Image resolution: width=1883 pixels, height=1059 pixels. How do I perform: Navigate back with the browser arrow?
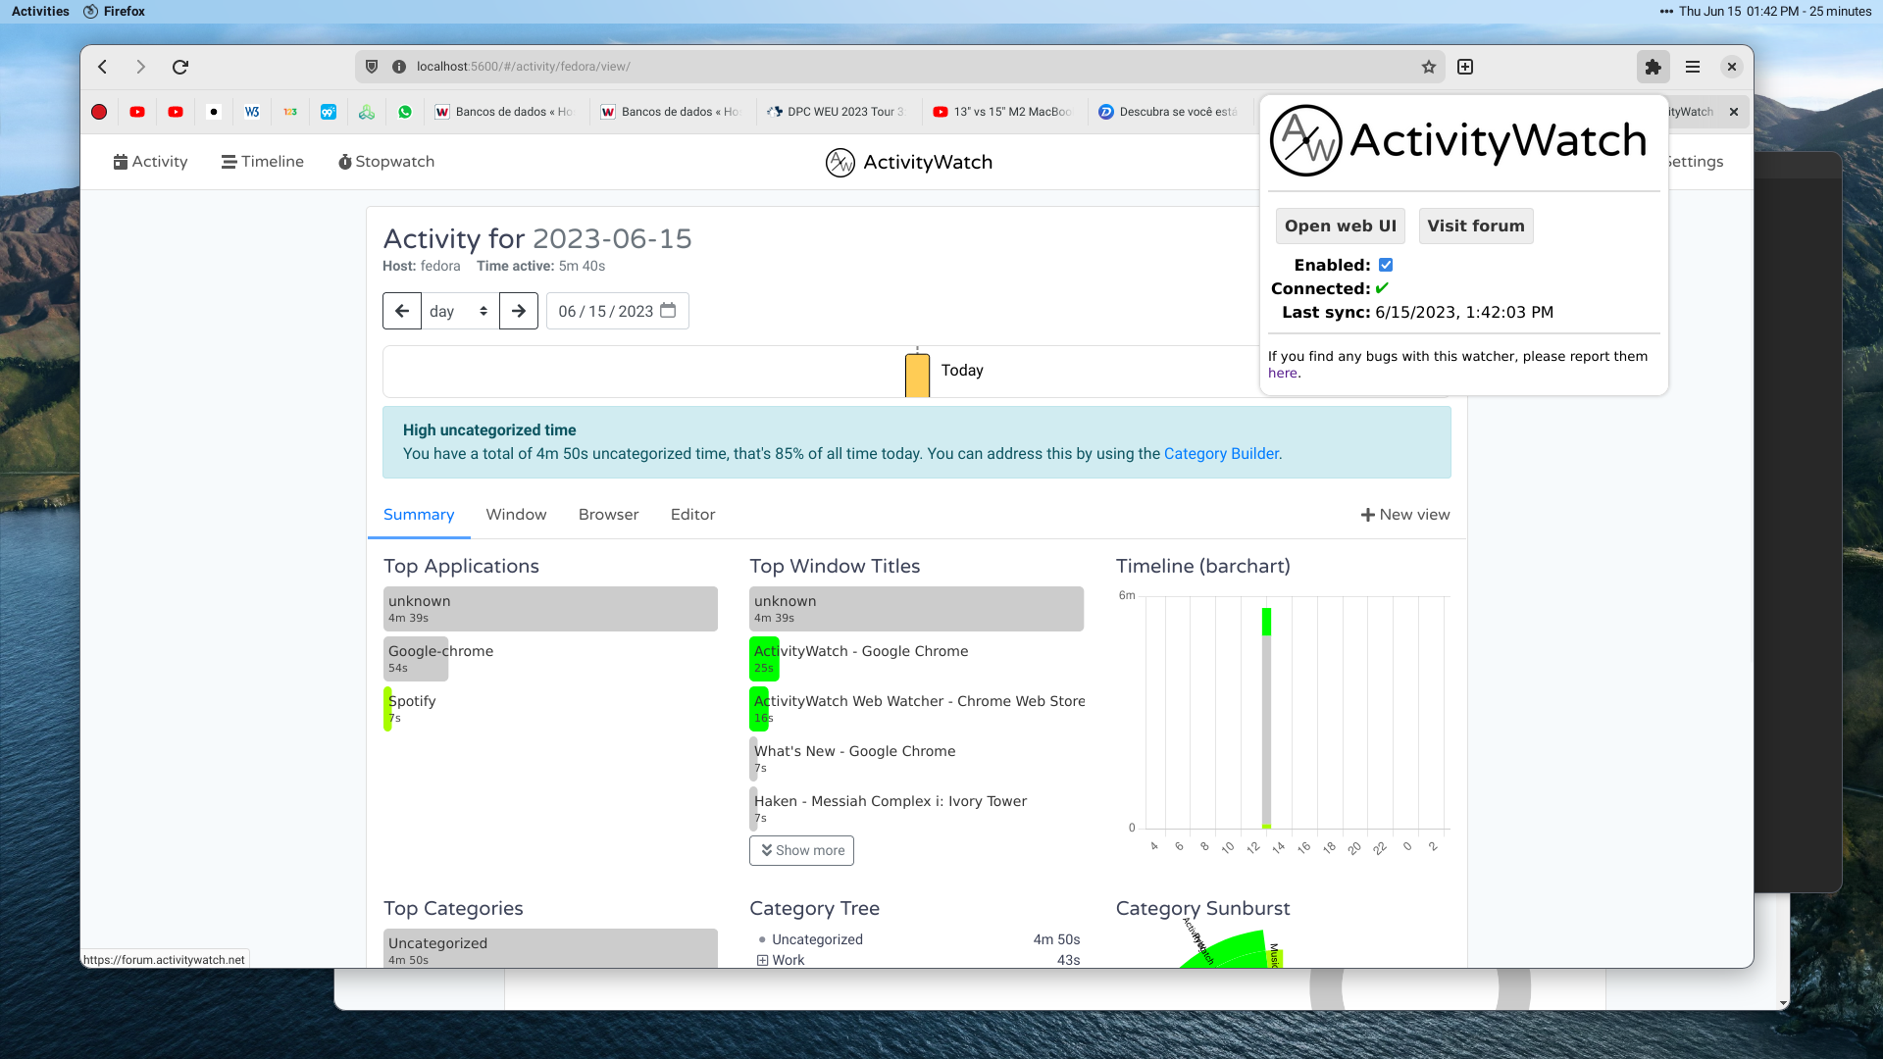pyautogui.click(x=102, y=67)
